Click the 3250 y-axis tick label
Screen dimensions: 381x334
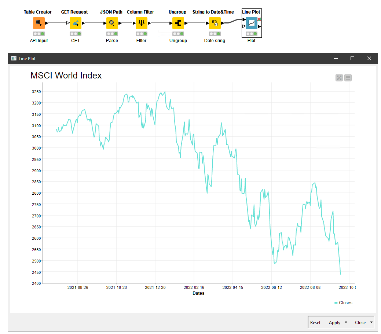36,92
